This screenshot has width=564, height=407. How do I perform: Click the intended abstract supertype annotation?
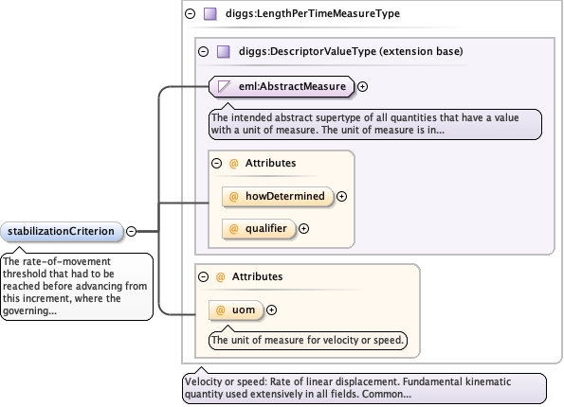(x=375, y=124)
